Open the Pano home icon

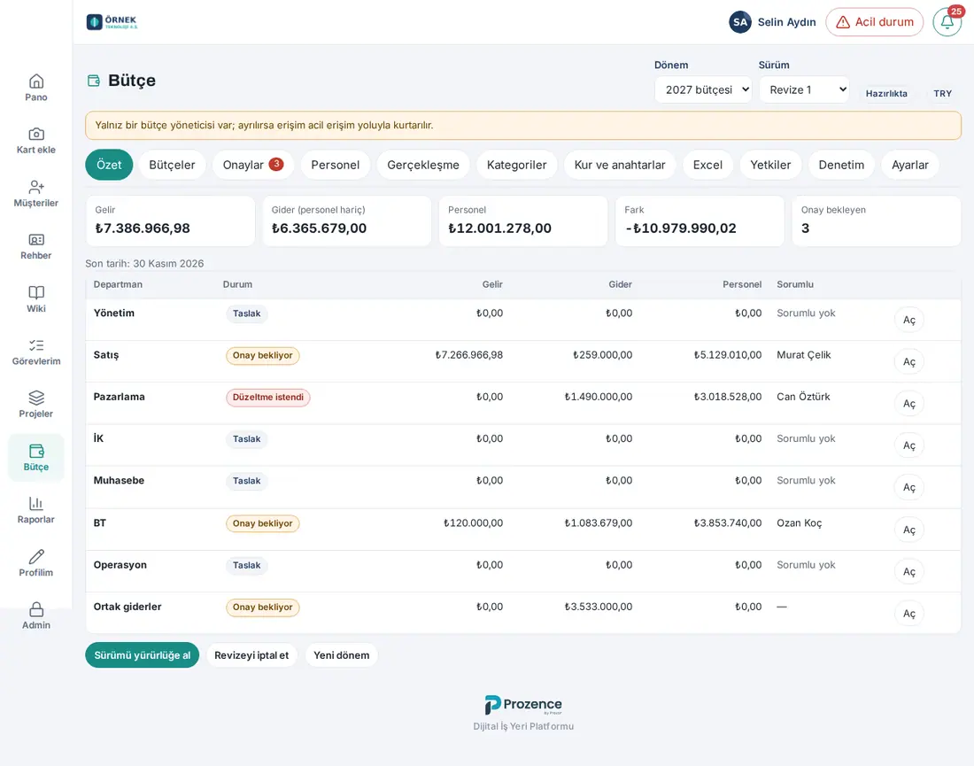pyautogui.click(x=36, y=81)
